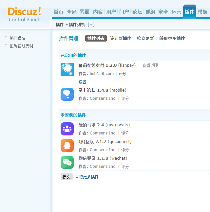
Task: Click the 未安装的插件 section header
Action: tap(73, 115)
